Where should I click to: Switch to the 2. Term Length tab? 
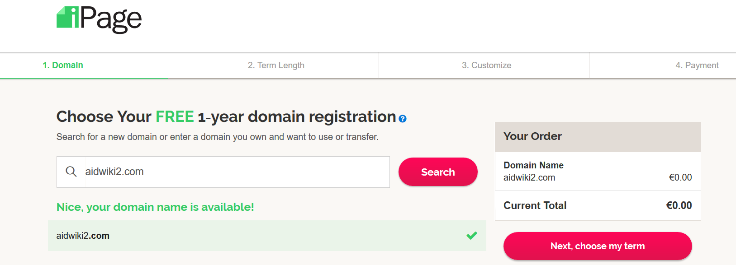tap(276, 65)
